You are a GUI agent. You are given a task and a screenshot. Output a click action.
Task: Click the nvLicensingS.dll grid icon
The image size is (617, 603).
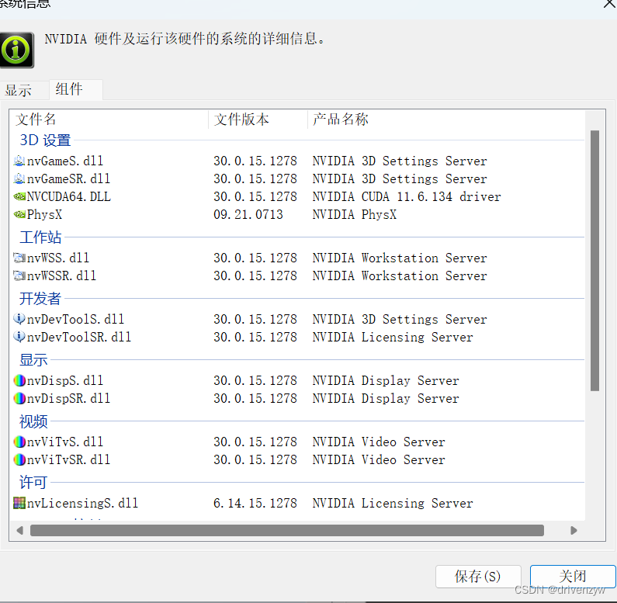coord(19,503)
